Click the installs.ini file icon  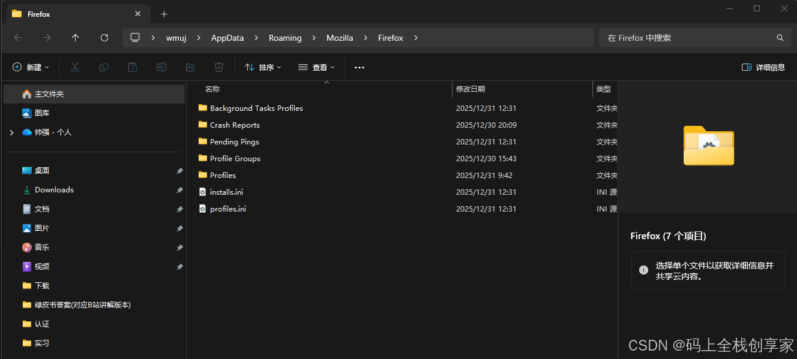click(x=203, y=192)
